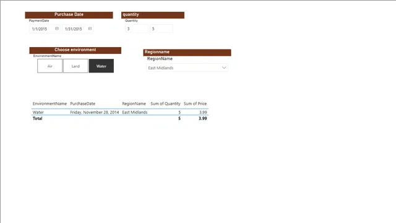Image resolution: width=396 pixels, height=223 pixels.
Task: Select the Water cell in table row
Action: 38,112
